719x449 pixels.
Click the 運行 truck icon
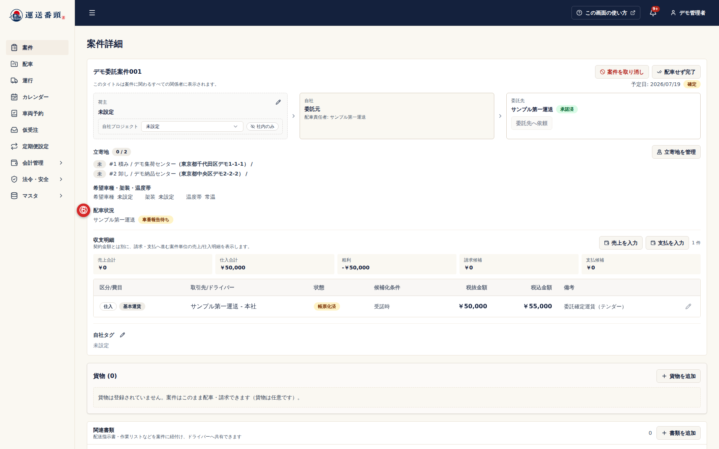pyautogui.click(x=14, y=80)
